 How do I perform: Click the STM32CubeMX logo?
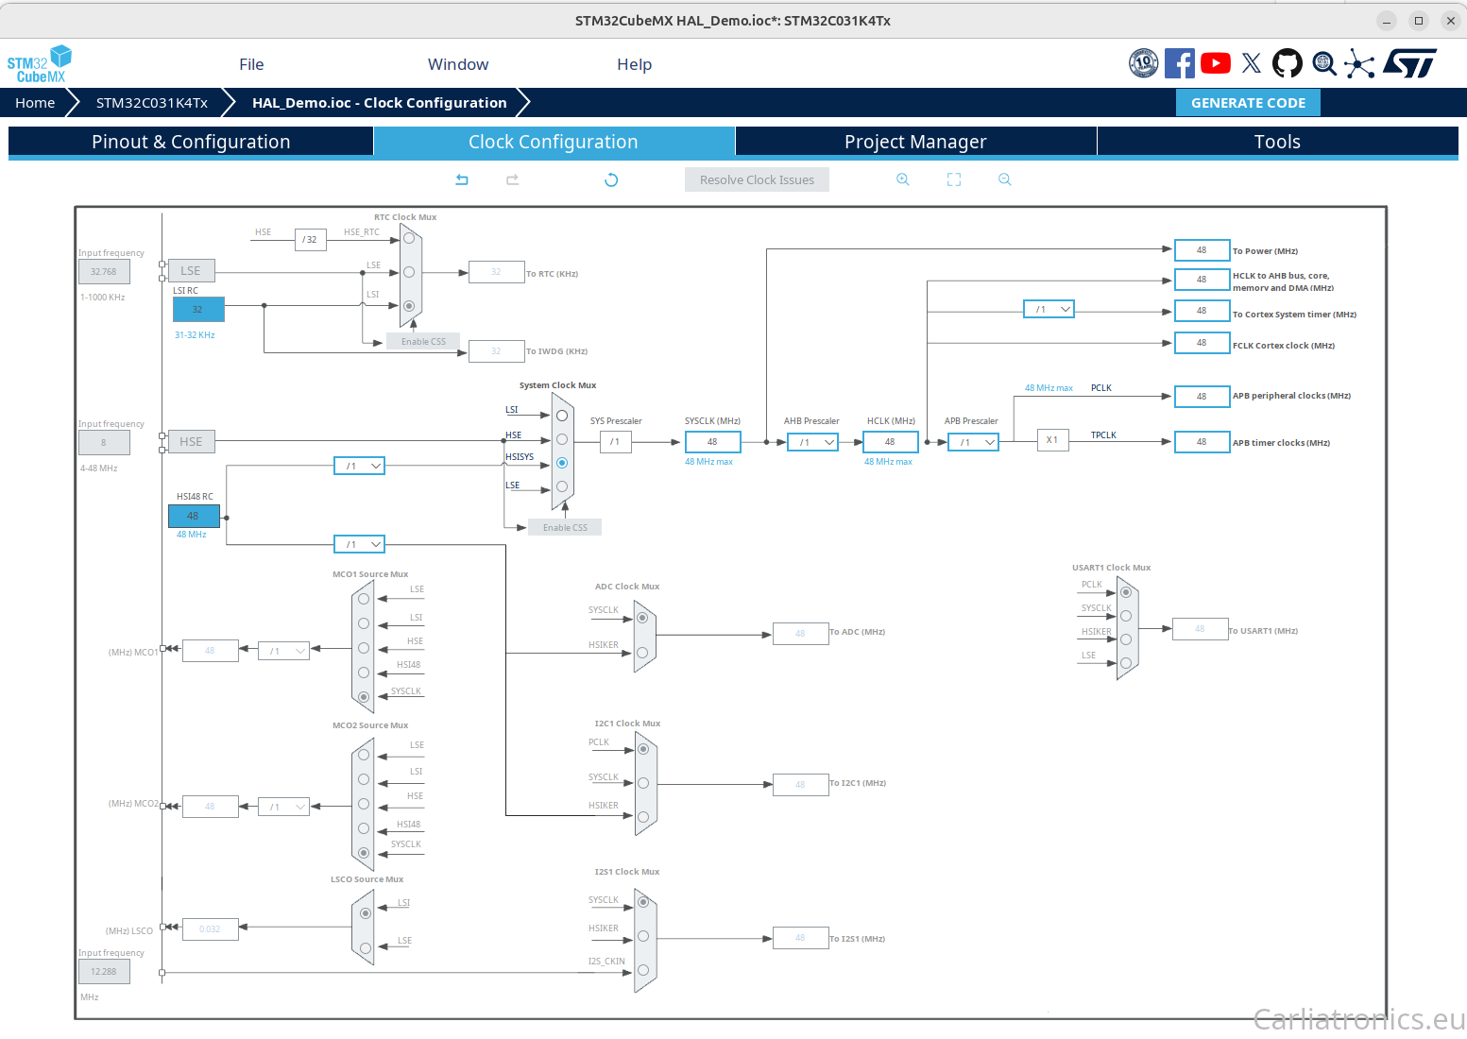click(x=39, y=63)
